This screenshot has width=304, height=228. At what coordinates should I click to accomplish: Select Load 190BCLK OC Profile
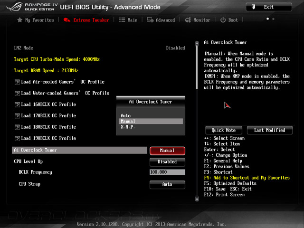tap(48, 138)
